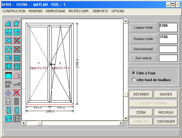The image size is (182, 138).
Task: Click the vertical scrollbar thumb
Action: [126, 95]
